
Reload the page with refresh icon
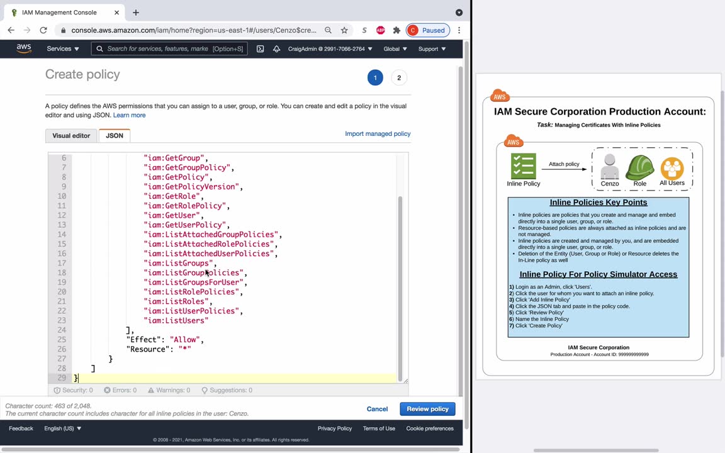[x=43, y=30]
